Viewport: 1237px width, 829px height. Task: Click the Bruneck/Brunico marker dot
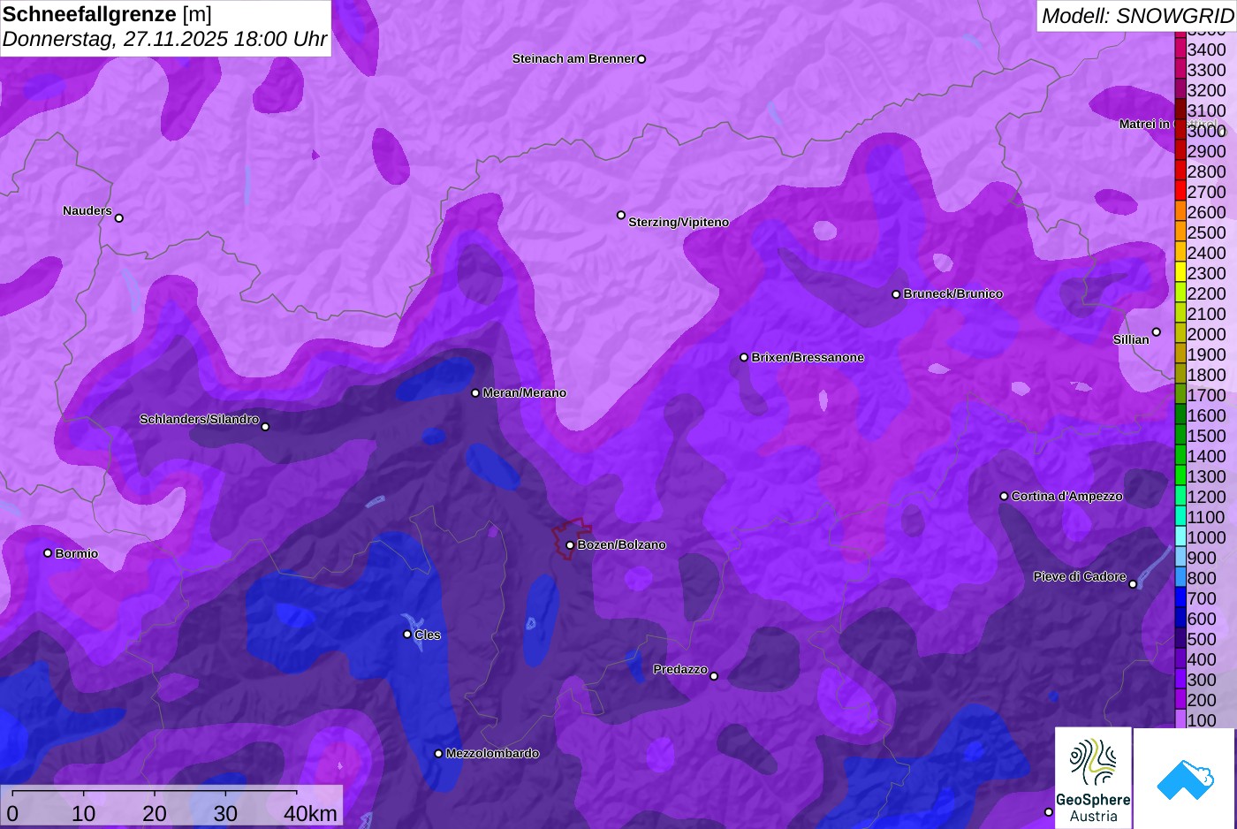pos(896,294)
